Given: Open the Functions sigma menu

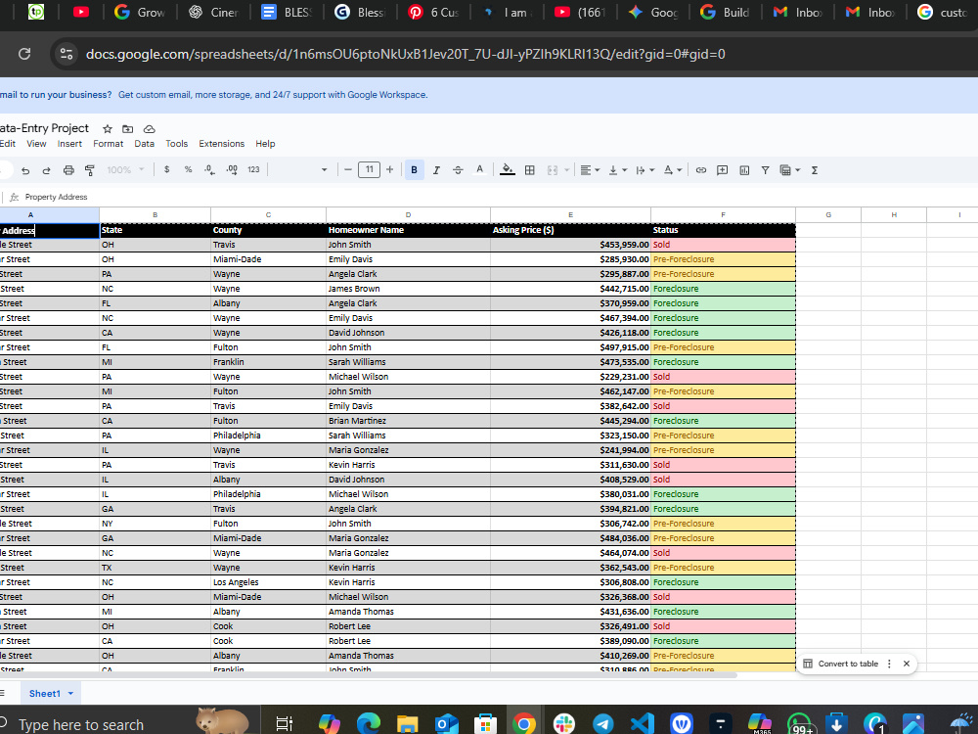Looking at the screenshot, I should pos(814,169).
